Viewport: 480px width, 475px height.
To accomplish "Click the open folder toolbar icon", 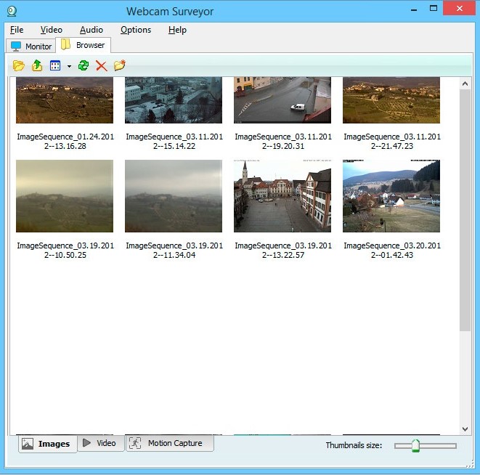I will tap(18, 65).
